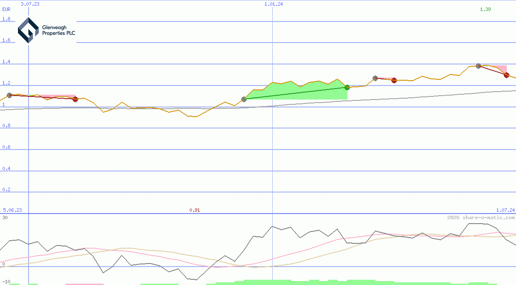The width and height of the screenshot is (516, 285).
Task: Click the 0.8 price axis label
Action: (6, 125)
